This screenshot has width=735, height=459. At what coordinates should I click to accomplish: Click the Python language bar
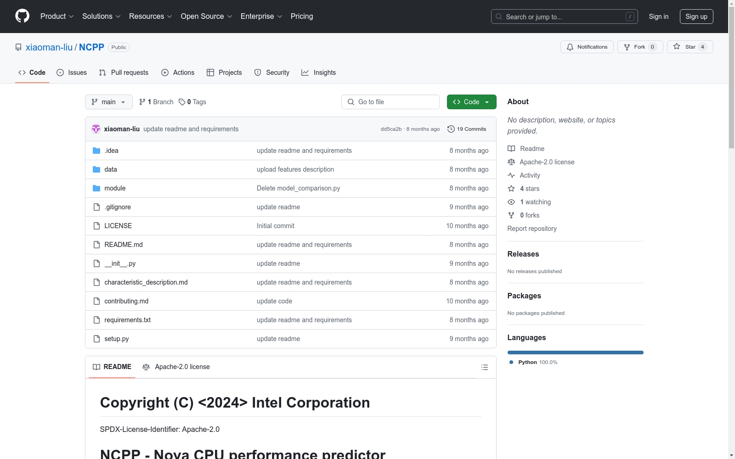click(x=576, y=353)
